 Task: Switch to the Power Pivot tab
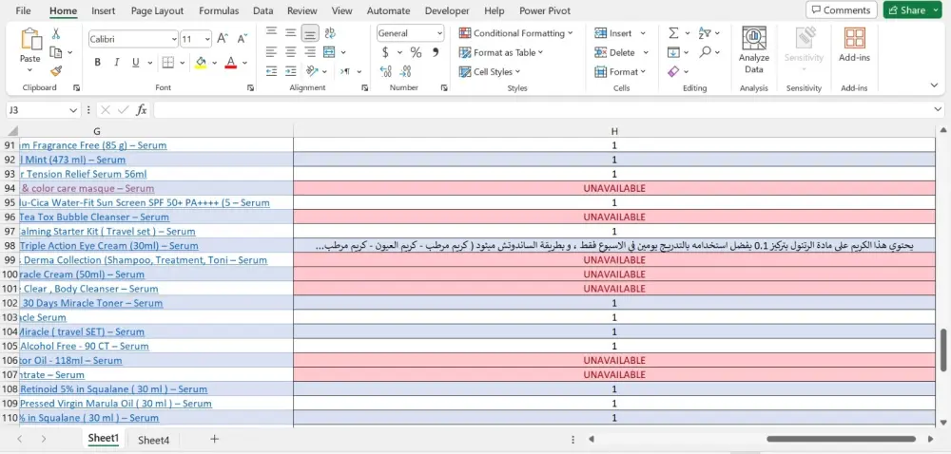pyautogui.click(x=545, y=10)
